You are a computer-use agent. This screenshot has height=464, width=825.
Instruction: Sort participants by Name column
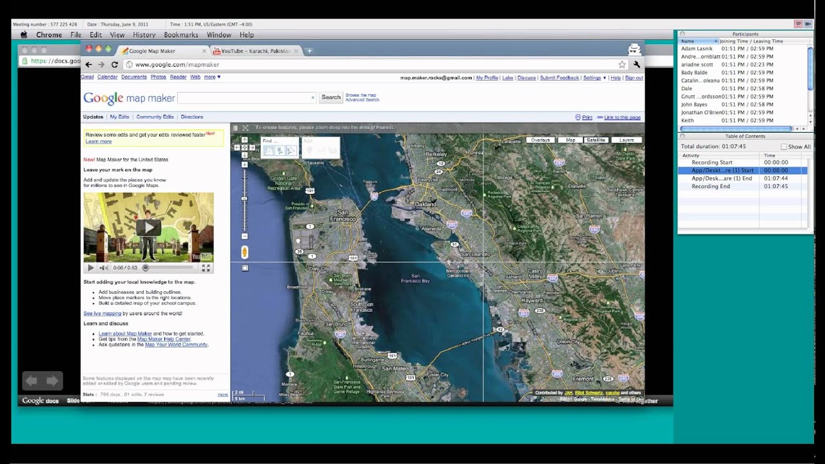pos(699,41)
